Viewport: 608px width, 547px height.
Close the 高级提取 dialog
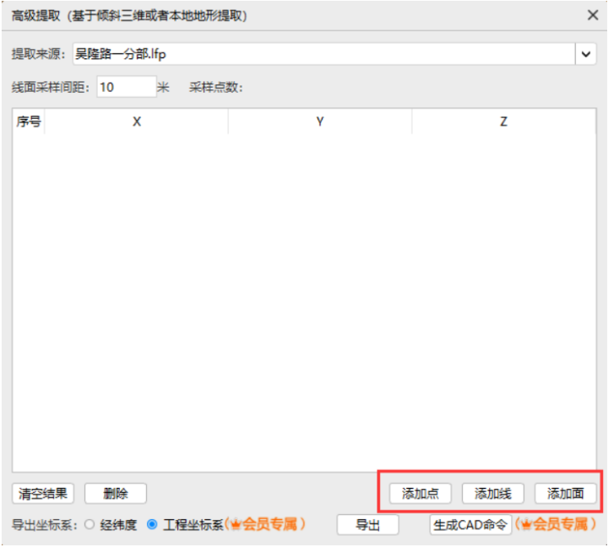(593, 15)
